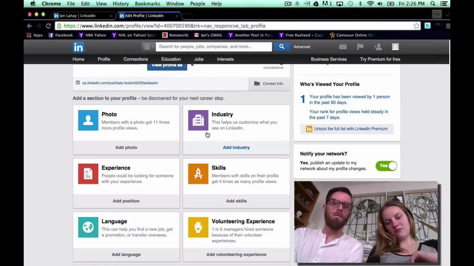This screenshot has width=474, height=266.
Task: Open the Rotoworld bookmark
Action: 175,35
